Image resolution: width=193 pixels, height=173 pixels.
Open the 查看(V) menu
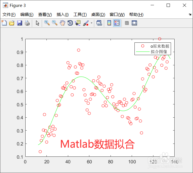(45, 15)
